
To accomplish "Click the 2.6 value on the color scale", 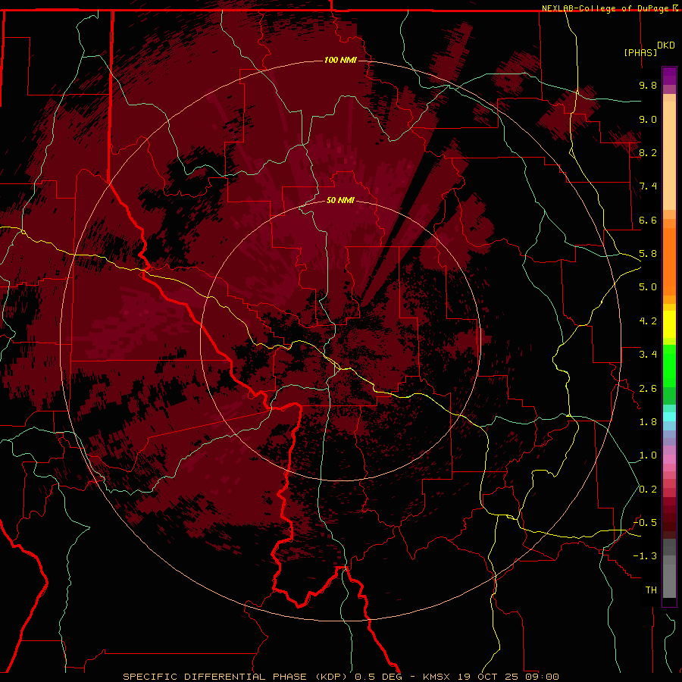I will click(648, 389).
